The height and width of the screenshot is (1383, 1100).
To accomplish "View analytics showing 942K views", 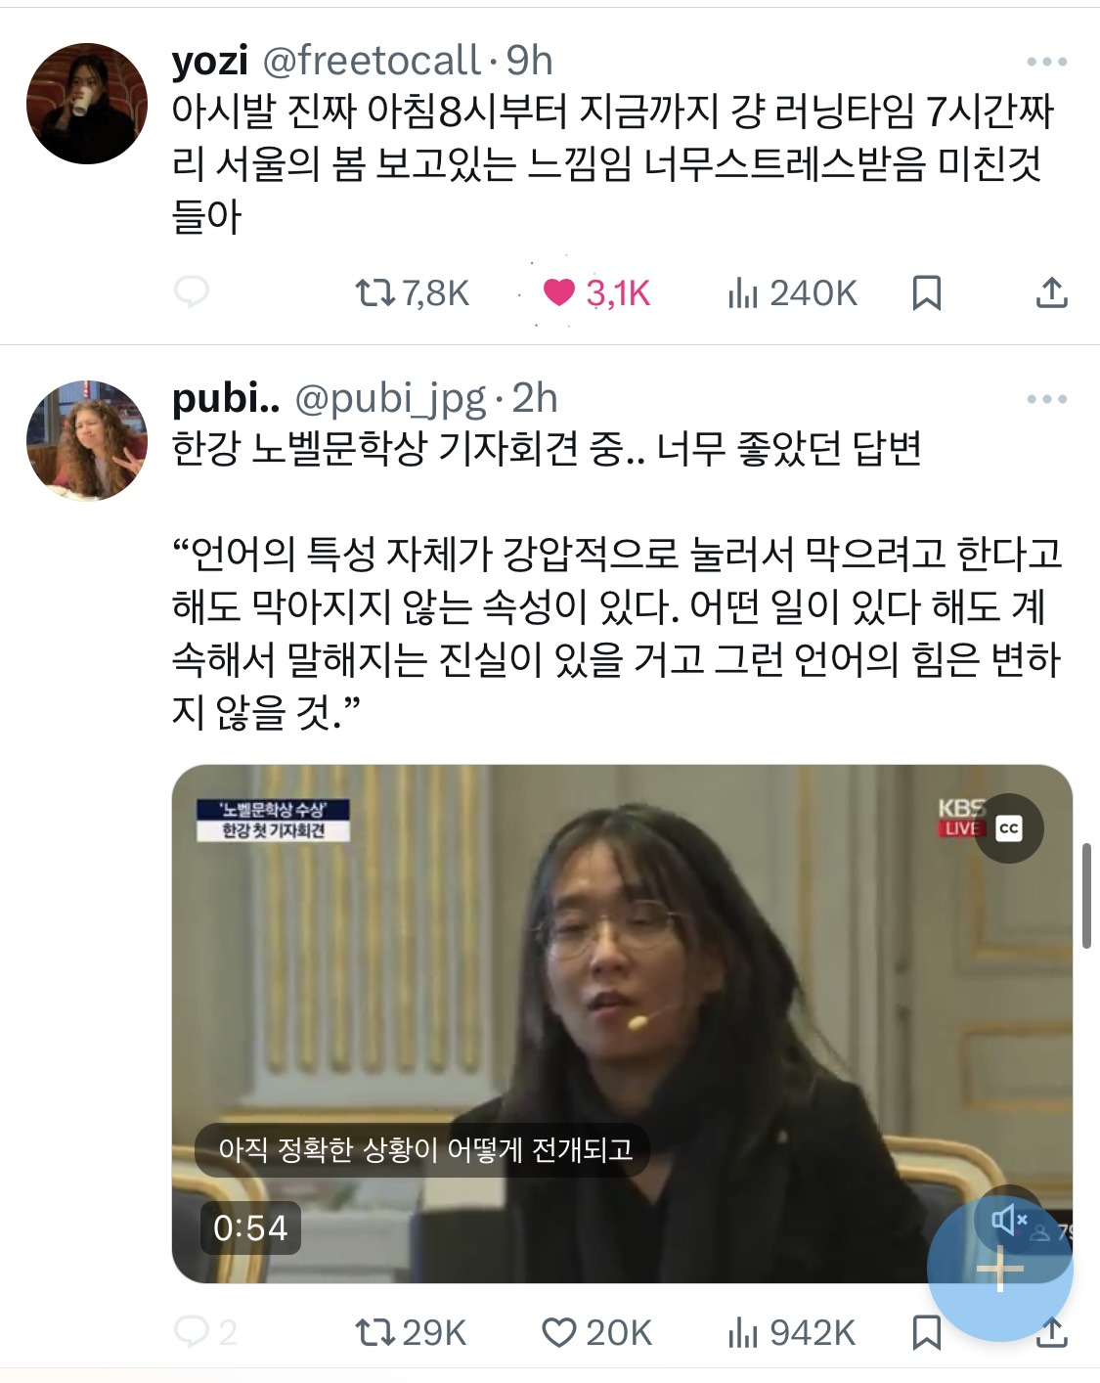I will [x=791, y=1332].
